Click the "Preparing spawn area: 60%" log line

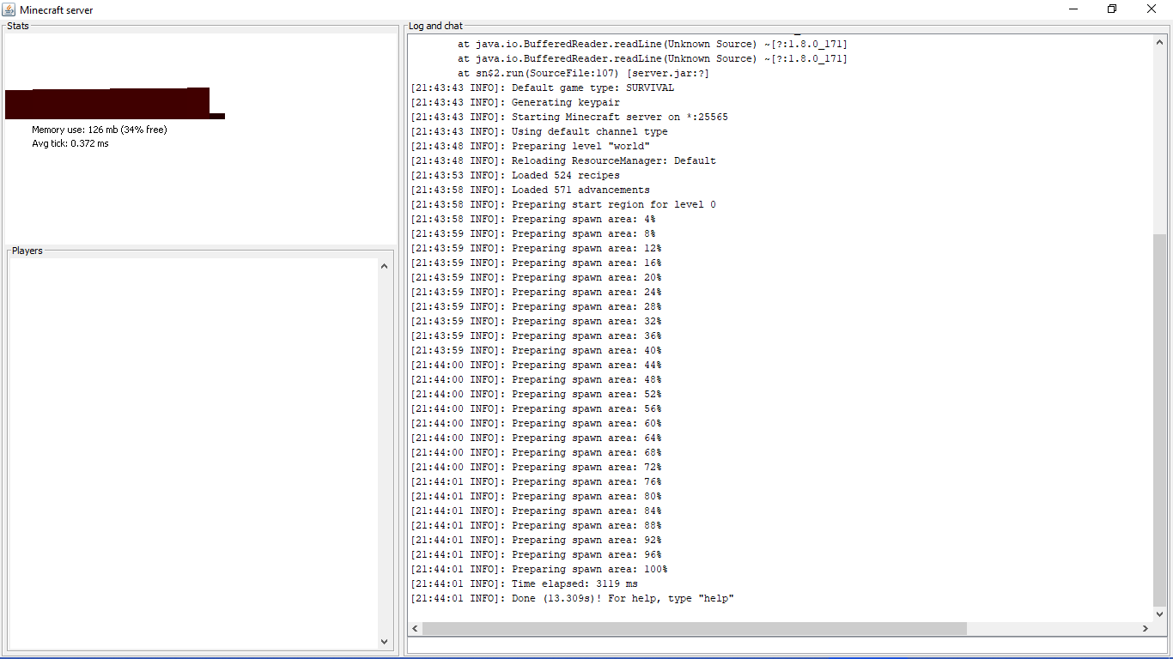tap(536, 423)
